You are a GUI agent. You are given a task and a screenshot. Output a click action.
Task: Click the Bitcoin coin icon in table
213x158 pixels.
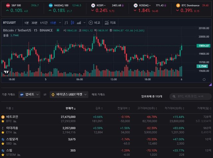click(x=3, y=117)
